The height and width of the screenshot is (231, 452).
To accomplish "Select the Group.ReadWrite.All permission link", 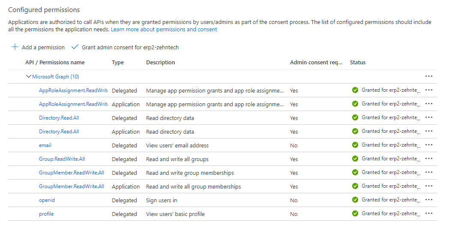I will pyautogui.click(x=62, y=159).
